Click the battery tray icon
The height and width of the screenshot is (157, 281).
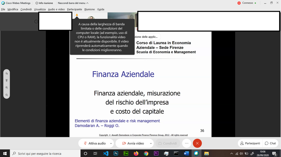[247, 153]
